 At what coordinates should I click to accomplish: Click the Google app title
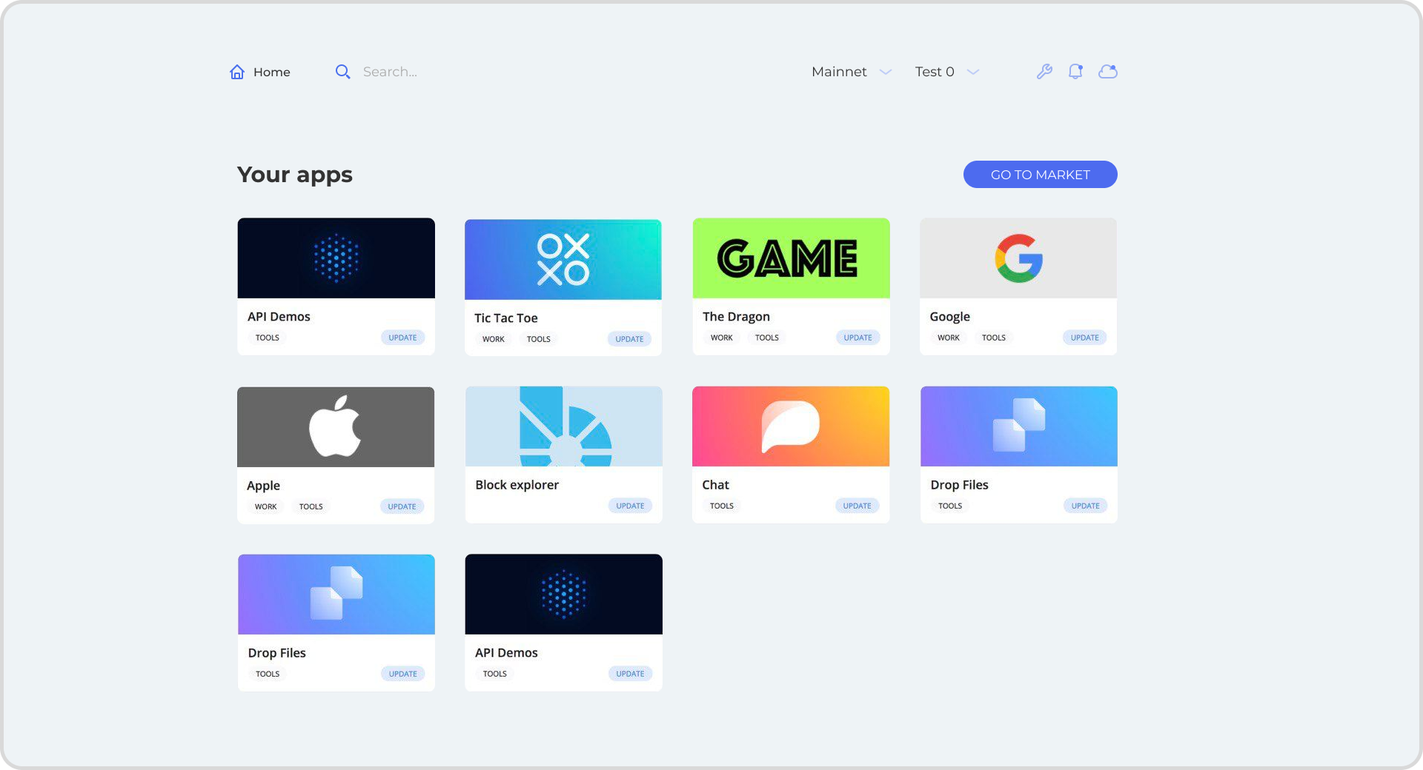click(x=950, y=316)
